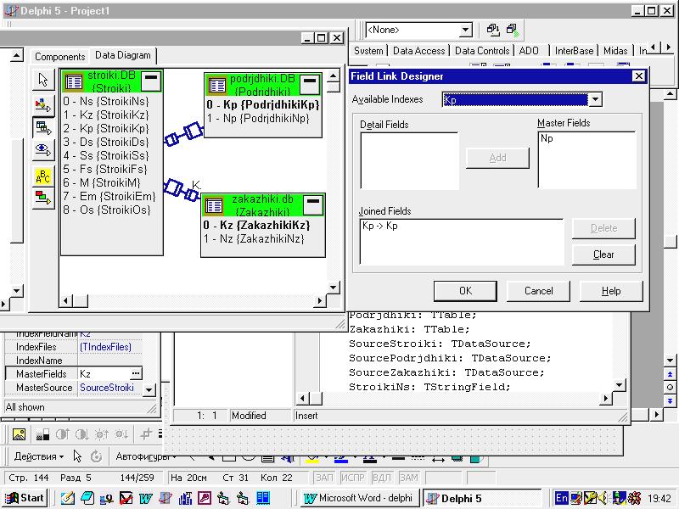Viewport: 679px width, 509px height.
Task: Click the Word free rotate icon
Action: coord(96,456)
